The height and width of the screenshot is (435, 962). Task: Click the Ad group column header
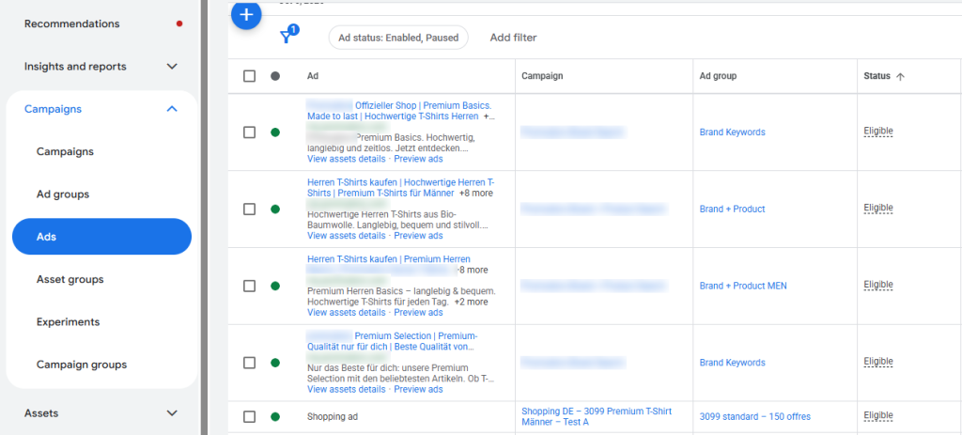click(x=718, y=76)
